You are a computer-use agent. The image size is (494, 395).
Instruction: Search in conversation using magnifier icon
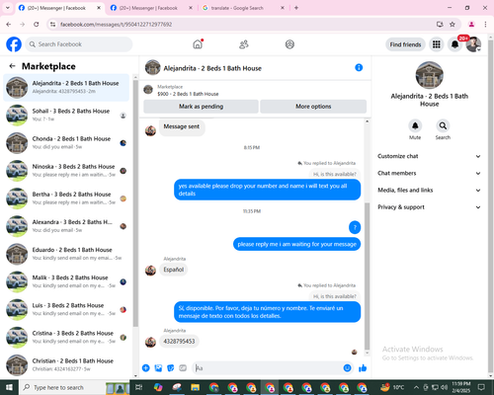(443, 125)
